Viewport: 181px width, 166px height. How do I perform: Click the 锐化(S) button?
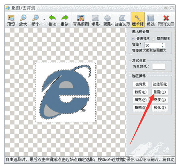tap(160, 108)
